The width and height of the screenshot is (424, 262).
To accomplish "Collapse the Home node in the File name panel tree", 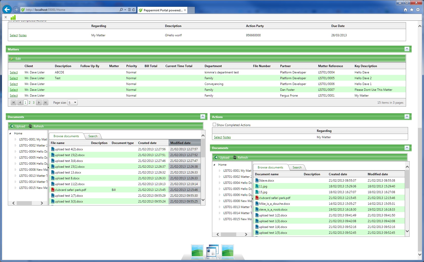I will point(10,133).
